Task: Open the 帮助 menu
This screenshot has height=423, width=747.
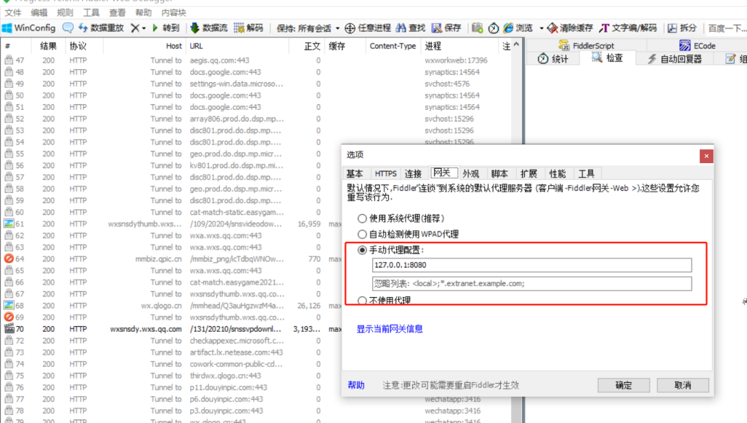Action: point(143,12)
